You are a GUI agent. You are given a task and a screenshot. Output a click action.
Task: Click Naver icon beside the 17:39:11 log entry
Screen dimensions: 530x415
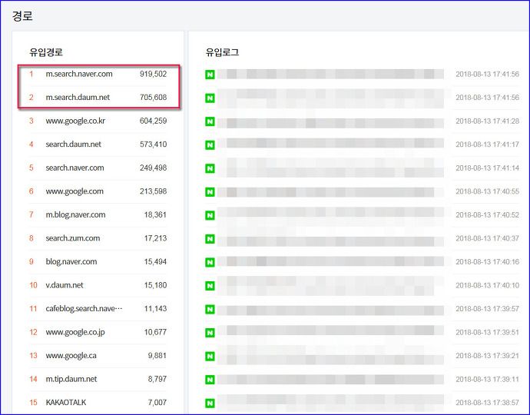tap(210, 380)
